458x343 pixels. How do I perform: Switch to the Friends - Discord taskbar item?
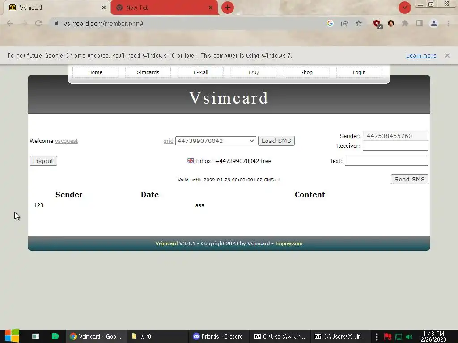click(218, 336)
